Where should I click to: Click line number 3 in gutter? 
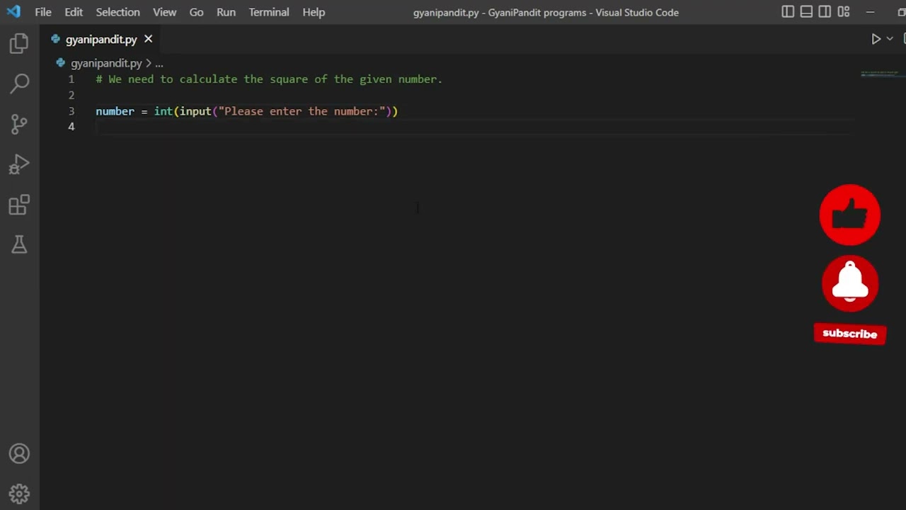tap(71, 111)
